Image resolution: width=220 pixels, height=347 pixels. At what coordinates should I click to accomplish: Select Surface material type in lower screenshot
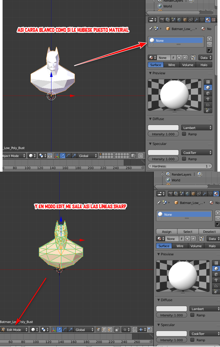click(x=164, y=246)
